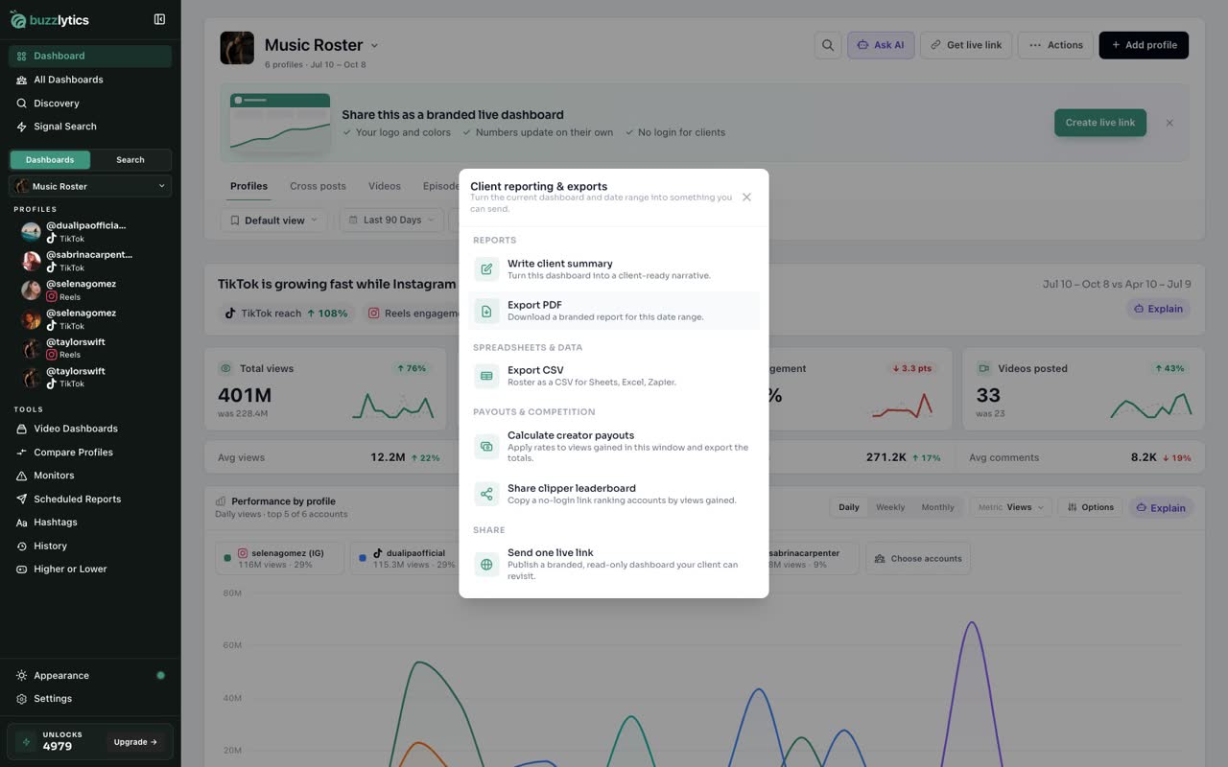Click the Write client summary pencil icon
The height and width of the screenshot is (767, 1228).
tap(486, 269)
